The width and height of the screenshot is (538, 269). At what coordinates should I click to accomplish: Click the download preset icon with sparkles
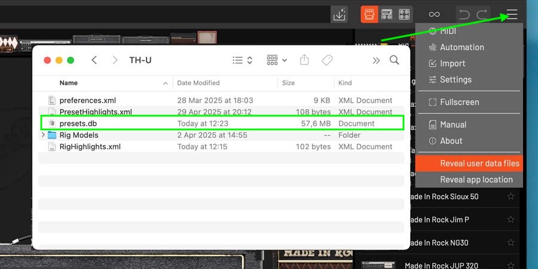[339, 14]
